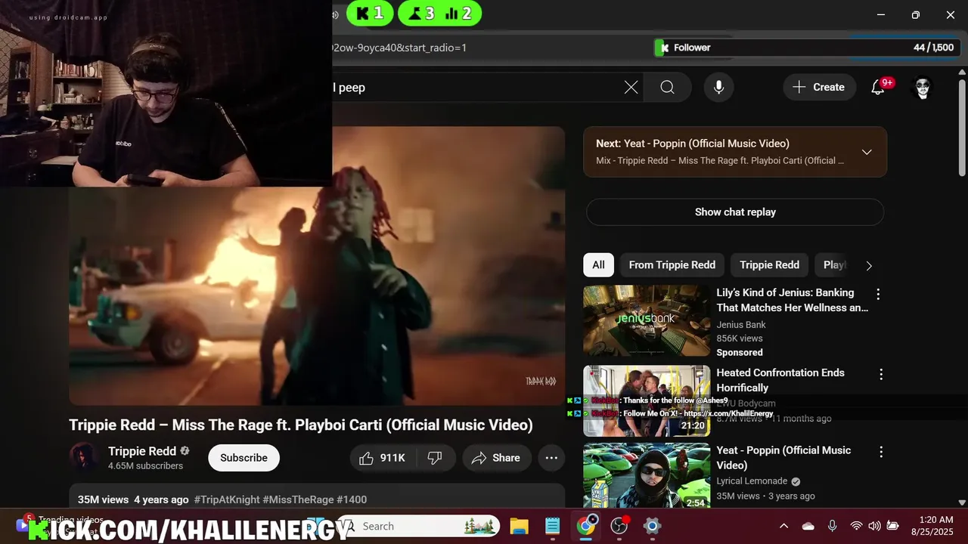
Task: Click the browser address bar URL
Action: click(399, 48)
